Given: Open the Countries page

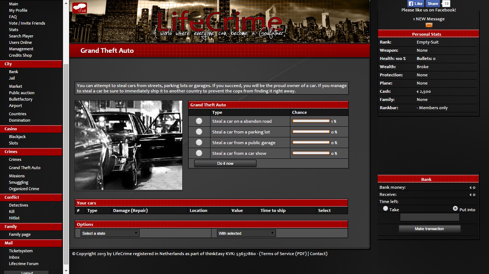Looking at the screenshot, I should coord(18,114).
